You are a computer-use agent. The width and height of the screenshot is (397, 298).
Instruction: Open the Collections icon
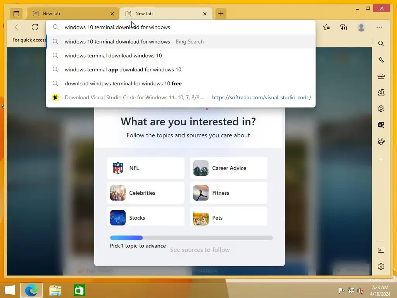pos(343,27)
